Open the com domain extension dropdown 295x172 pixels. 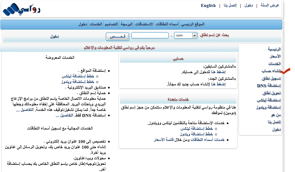click(186, 35)
